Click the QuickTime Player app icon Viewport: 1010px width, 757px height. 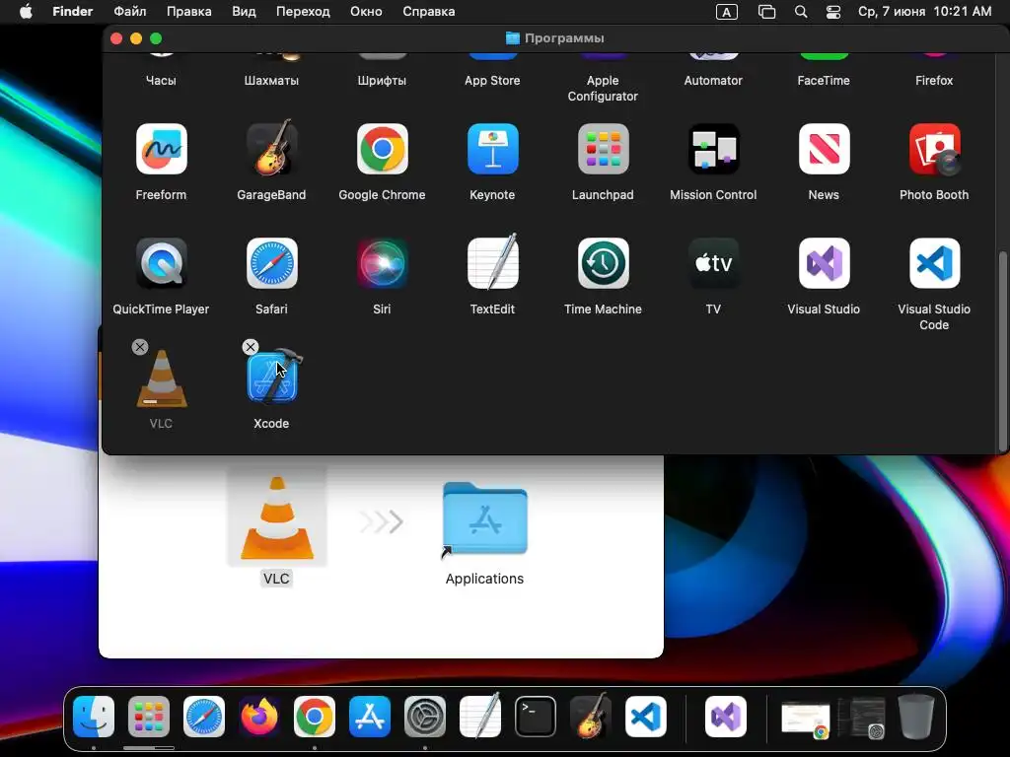tap(161, 263)
